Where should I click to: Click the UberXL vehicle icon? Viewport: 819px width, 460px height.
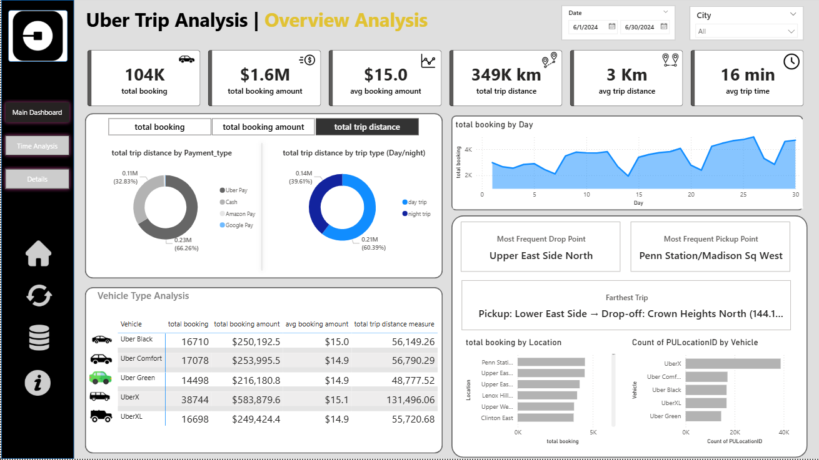[101, 415]
